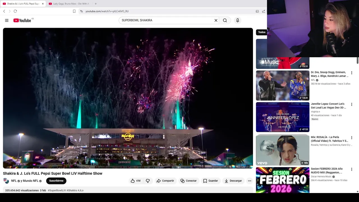359x202 pixels.
Task: Open more actions three-dot menu under video
Action: point(250,181)
